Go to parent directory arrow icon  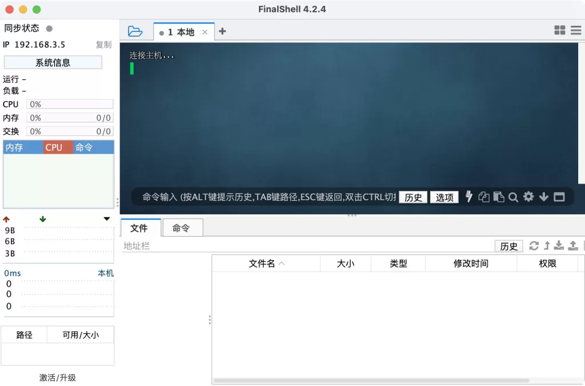click(547, 245)
